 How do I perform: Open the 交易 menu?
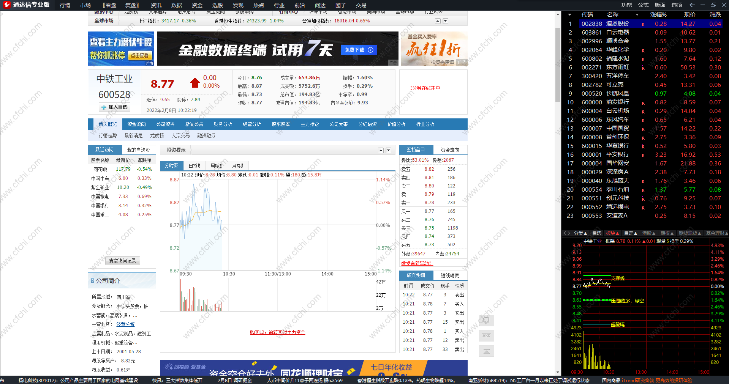point(361,5)
